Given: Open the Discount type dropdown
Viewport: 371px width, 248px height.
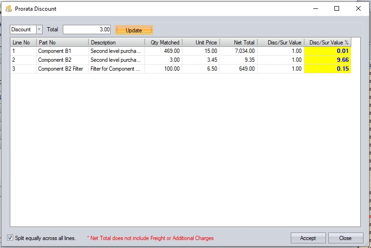Looking at the screenshot, I should coord(39,29).
